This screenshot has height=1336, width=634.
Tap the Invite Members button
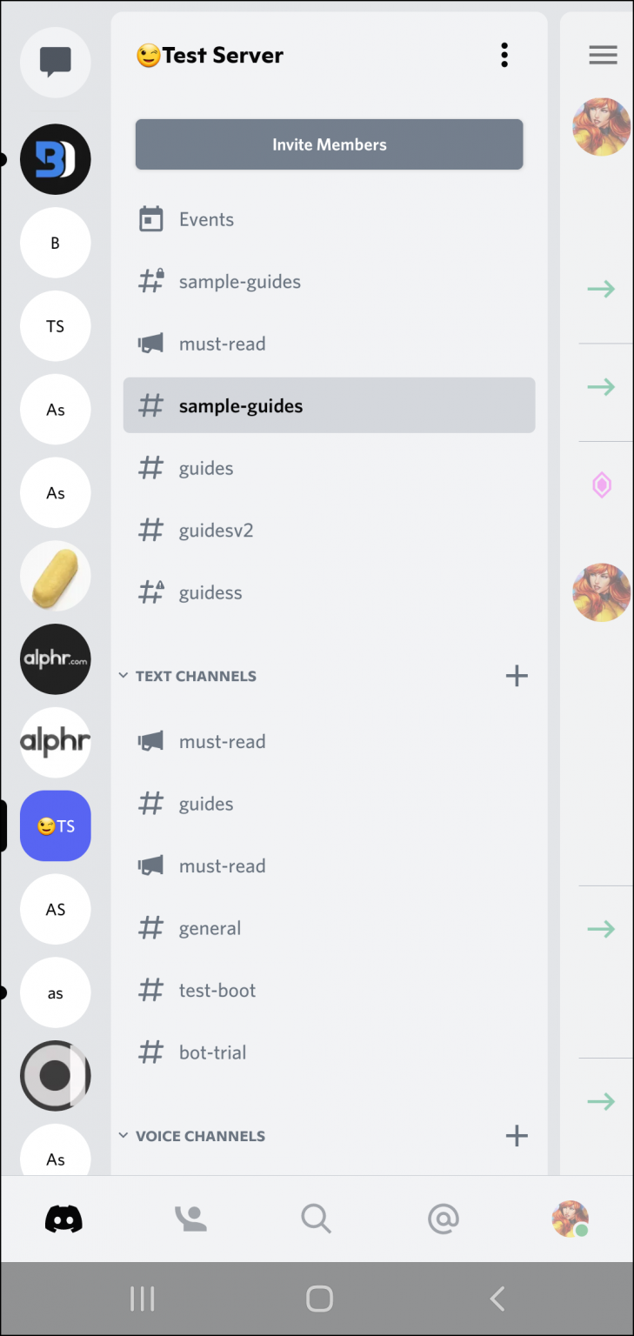[x=329, y=144]
